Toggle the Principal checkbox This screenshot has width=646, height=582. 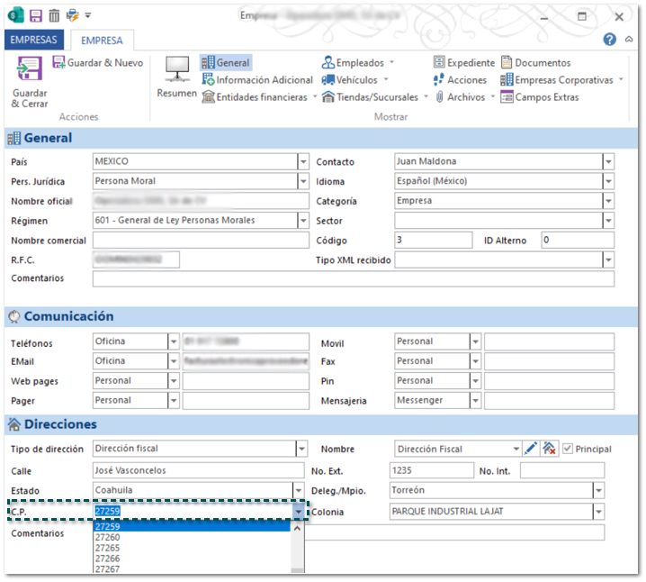[x=568, y=449]
